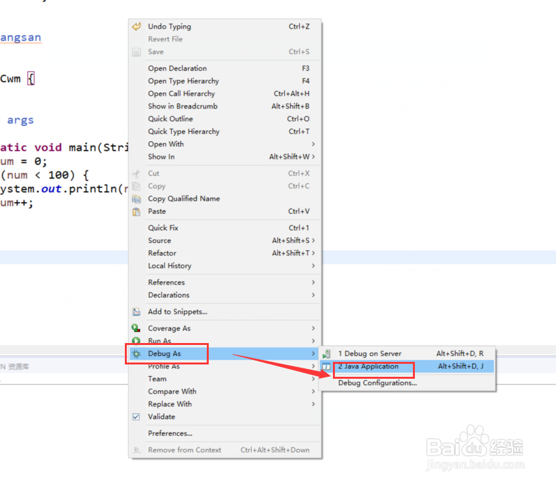Click the 'void' keyword in editor

(48, 147)
